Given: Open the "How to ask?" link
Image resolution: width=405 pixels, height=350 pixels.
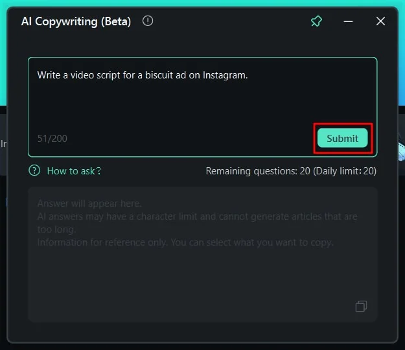Looking at the screenshot, I should (74, 171).
